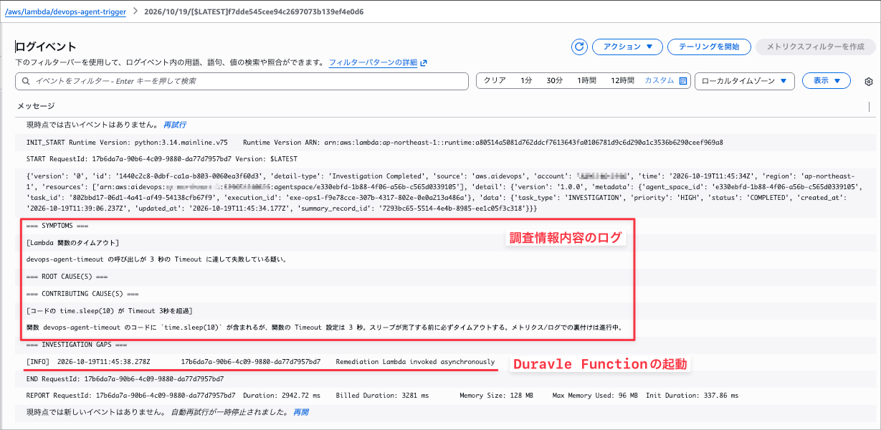Image resolution: width=881 pixels, height=430 pixels.
Task: Click the ログイベント heading
Action: [46, 47]
